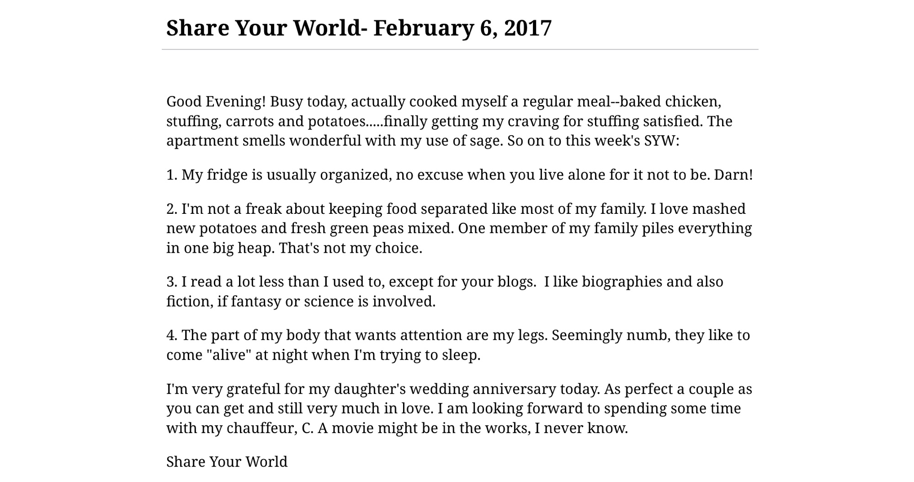
Task: Click the "Good Evening!" greeting text
Action: (x=216, y=101)
